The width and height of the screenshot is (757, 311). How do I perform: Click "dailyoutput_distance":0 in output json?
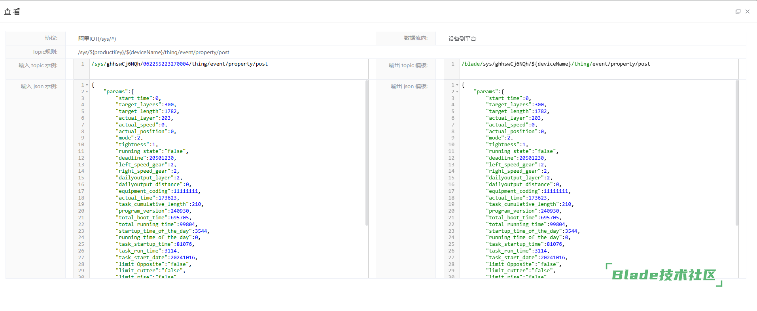(x=522, y=185)
